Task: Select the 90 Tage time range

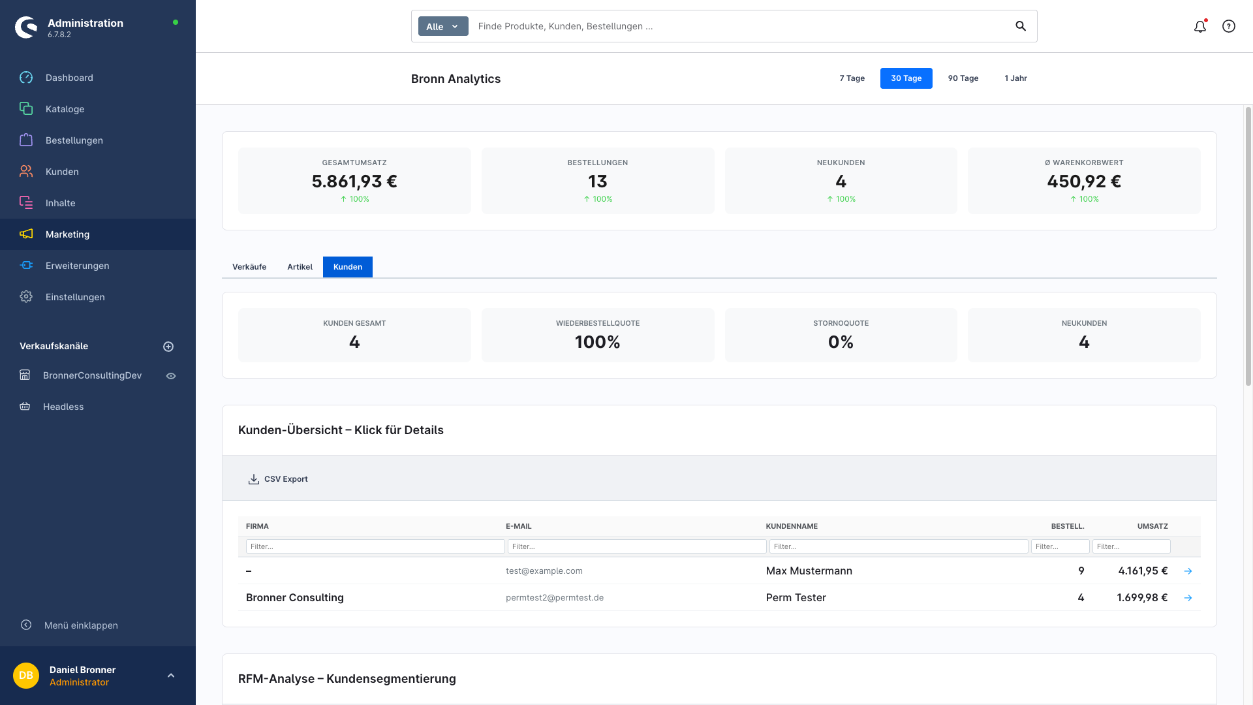Action: pyautogui.click(x=963, y=78)
